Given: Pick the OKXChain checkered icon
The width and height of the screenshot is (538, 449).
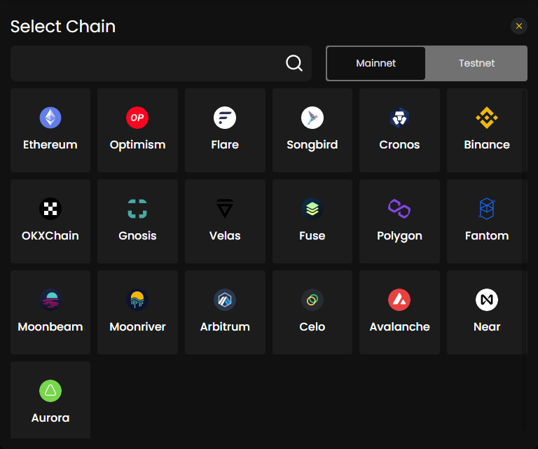Looking at the screenshot, I should click(50, 209).
